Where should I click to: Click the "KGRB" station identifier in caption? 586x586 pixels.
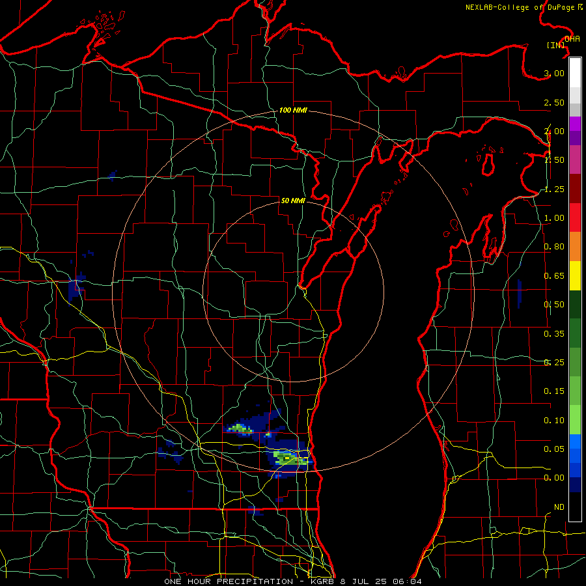(x=323, y=581)
